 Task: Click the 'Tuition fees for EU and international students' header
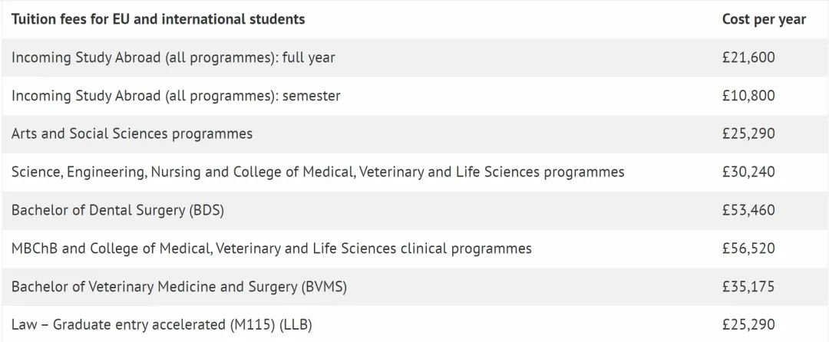pos(158,19)
